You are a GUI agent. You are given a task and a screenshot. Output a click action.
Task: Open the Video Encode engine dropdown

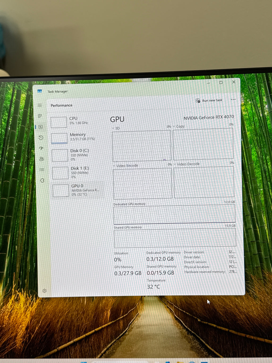point(126,165)
